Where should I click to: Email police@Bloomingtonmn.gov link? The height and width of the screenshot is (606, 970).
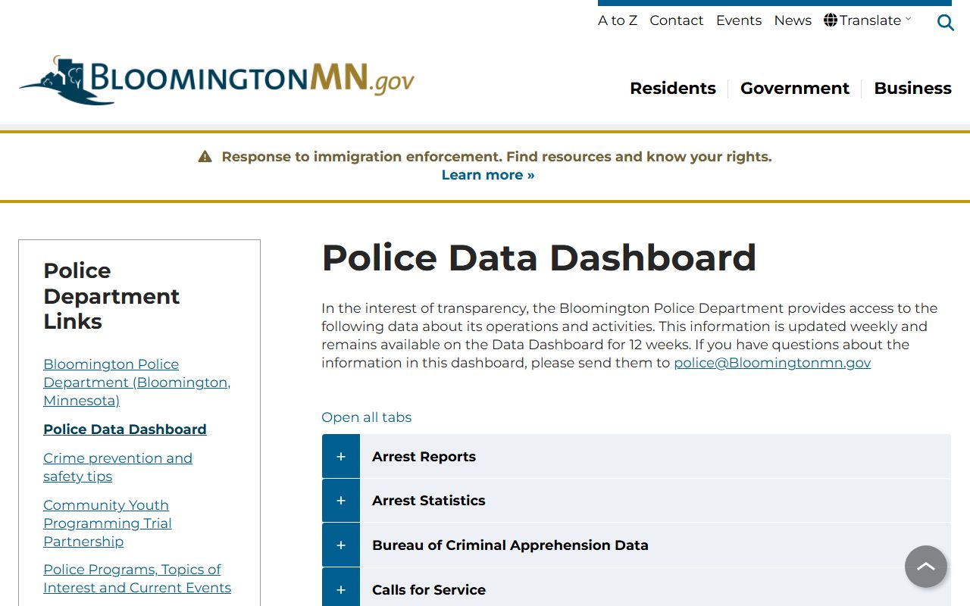[772, 363]
